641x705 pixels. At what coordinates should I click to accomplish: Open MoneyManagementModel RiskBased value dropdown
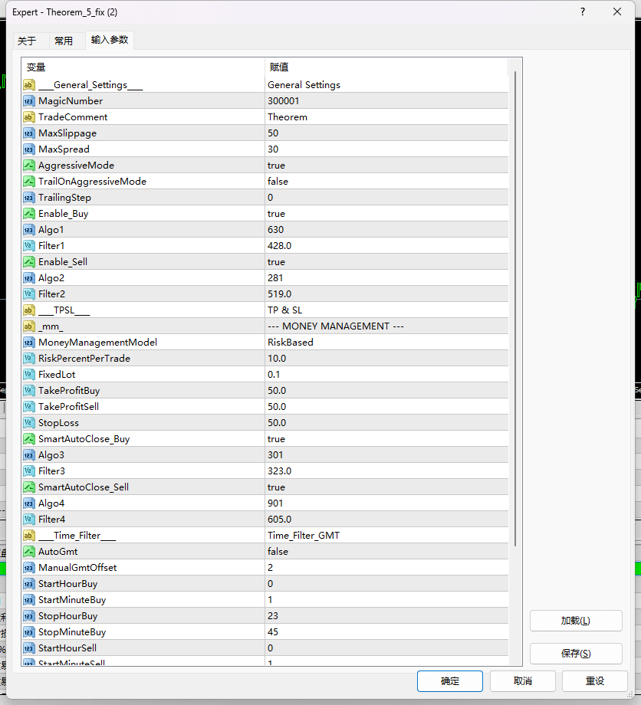click(x=386, y=343)
